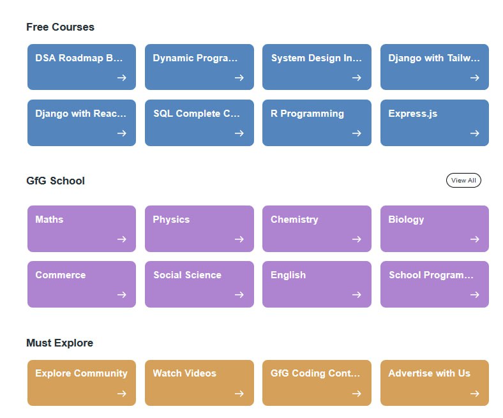Click arrow icon on Explore Community card
This screenshot has height=418, width=503.
121,394
